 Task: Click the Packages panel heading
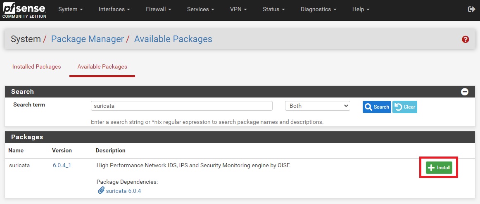pyautogui.click(x=27, y=137)
